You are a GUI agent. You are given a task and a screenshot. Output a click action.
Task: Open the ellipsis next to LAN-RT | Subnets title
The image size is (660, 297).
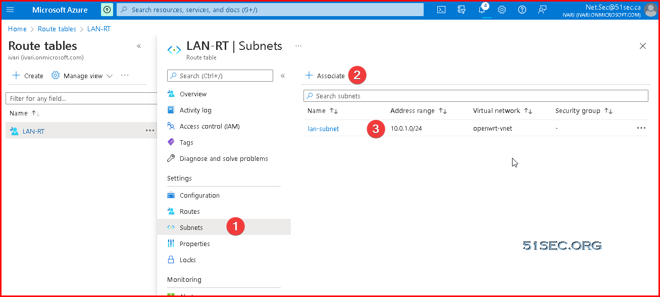298,46
